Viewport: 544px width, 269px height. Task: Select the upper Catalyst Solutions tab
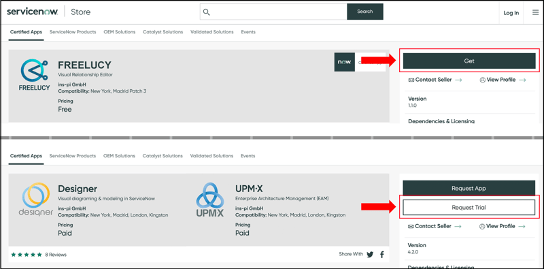click(x=163, y=32)
